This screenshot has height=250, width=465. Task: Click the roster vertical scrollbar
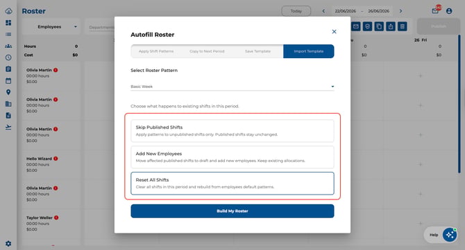point(459,104)
